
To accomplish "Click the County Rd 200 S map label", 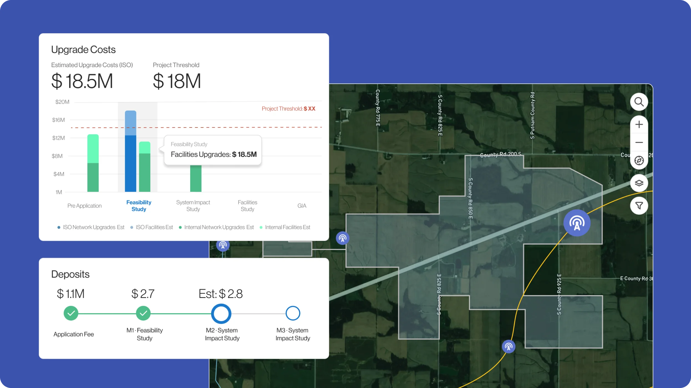I will [x=501, y=154].
